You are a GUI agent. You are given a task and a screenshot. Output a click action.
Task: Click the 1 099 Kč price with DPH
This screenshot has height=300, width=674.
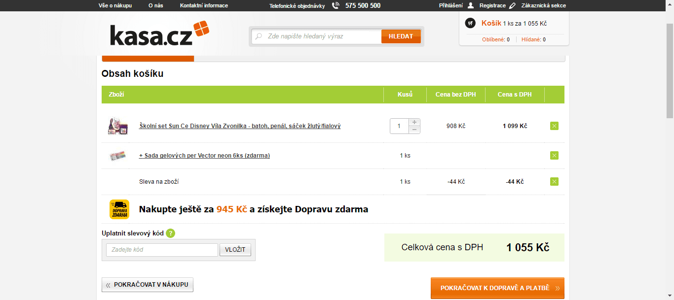515,126
